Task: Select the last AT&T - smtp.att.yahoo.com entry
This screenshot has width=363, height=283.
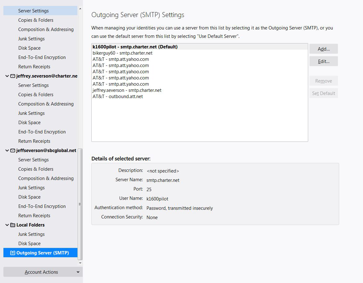Action: pos(199,84)
